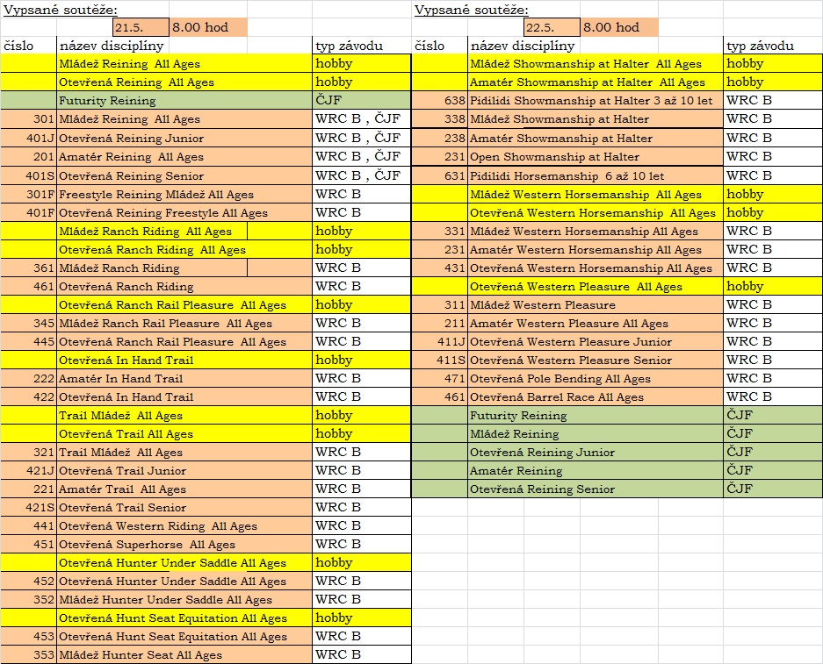This screenshot has width=823, height=664.
Task: Click the 'Amatér In Hand Trail' cell
Action: coord(184,378)
